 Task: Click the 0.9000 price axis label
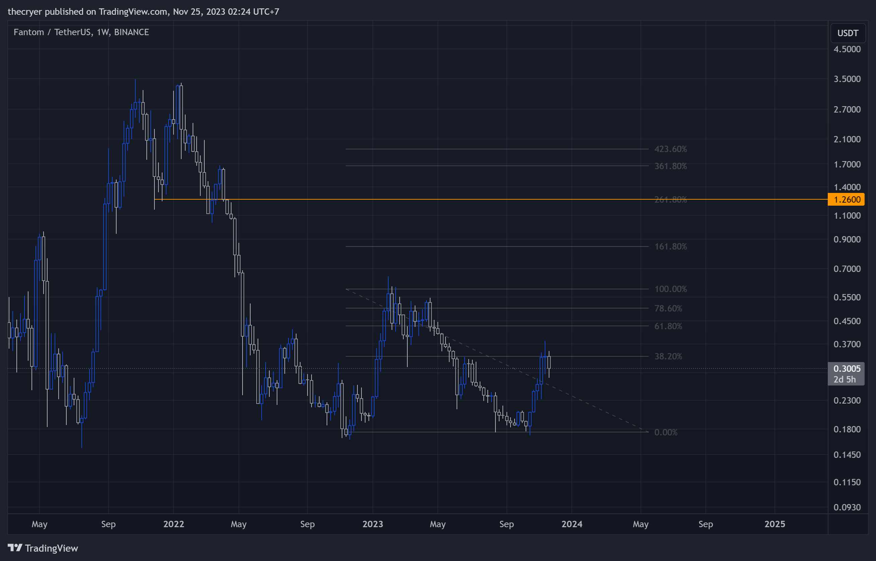click(x=847, y=240)
